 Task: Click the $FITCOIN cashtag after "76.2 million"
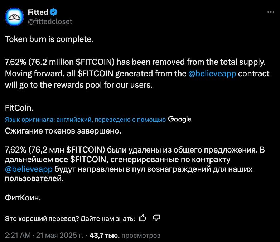point(95,62)
